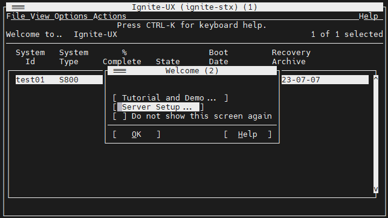Open the File menu

[16, 16]
